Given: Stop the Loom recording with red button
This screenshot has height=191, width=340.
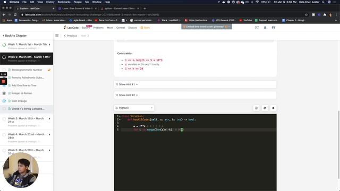Looking at the screenshot, I should 4,81.
